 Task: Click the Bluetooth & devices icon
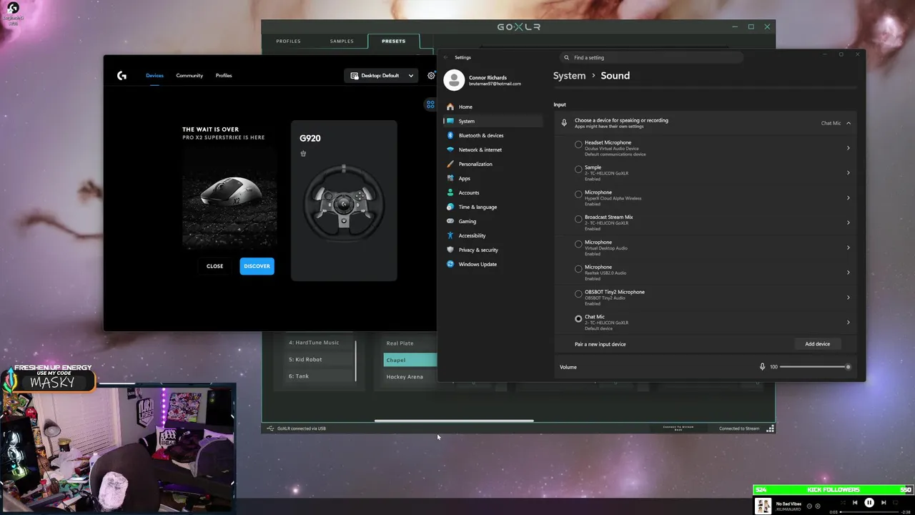[450, 135]
